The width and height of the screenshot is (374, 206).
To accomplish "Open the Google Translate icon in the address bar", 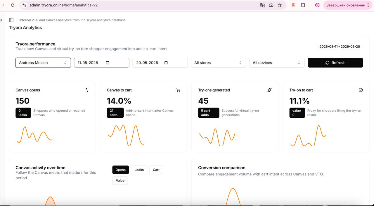I will click(x=262, y=5).
